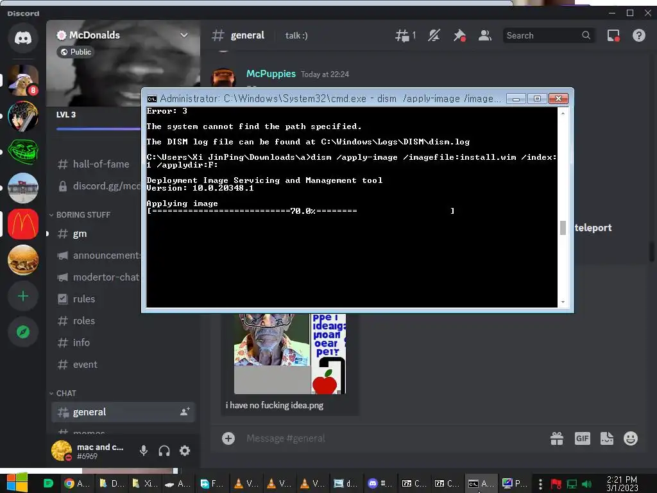This screenshot has width=657, height=493.
Task: Open Explore Discoverable Servers compass icon
Action: pos(23,332)
